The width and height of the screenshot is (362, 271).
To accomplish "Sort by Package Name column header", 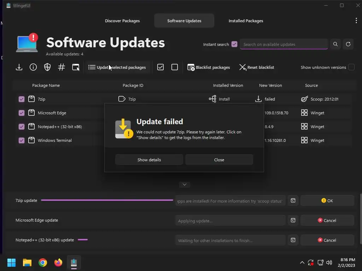I will point(46,85).
